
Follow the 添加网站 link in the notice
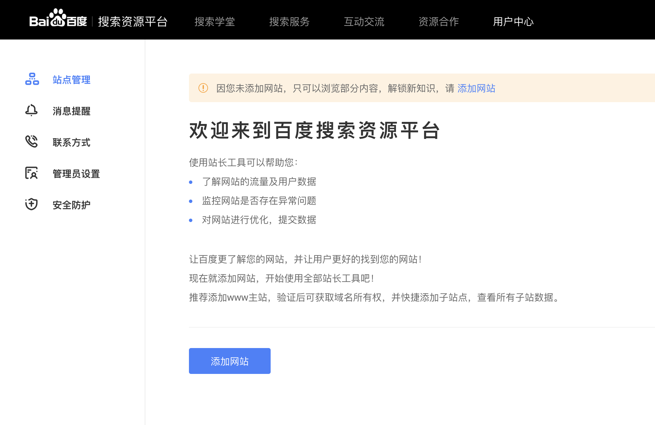pyautogui.click(x=476, y=89)
